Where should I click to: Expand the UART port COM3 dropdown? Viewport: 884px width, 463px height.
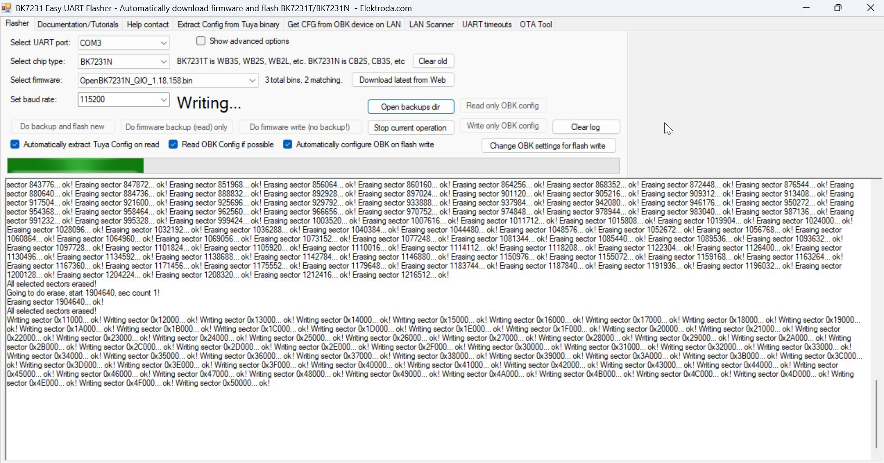click(163, 43)
